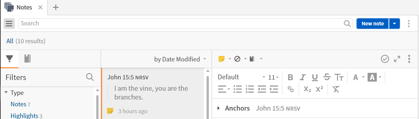Open the by Date Modified sort dropdown
Viewport: 419px width, 119px height.
180,59
